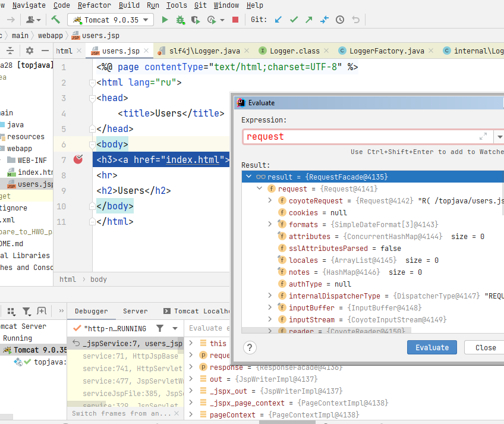Viewport: 504px width, 424px height.
Task: Open the Navigate menu
Action: 29,5
